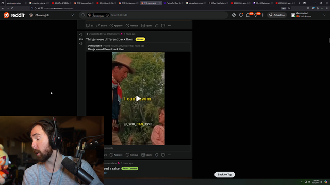
Task: Open the more options ellipsis on upper post
Action: [x=170, y=26]
